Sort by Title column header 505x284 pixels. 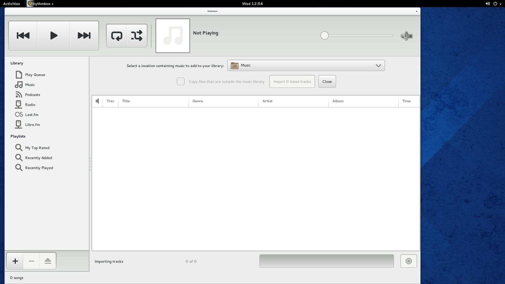click(153, 101)
